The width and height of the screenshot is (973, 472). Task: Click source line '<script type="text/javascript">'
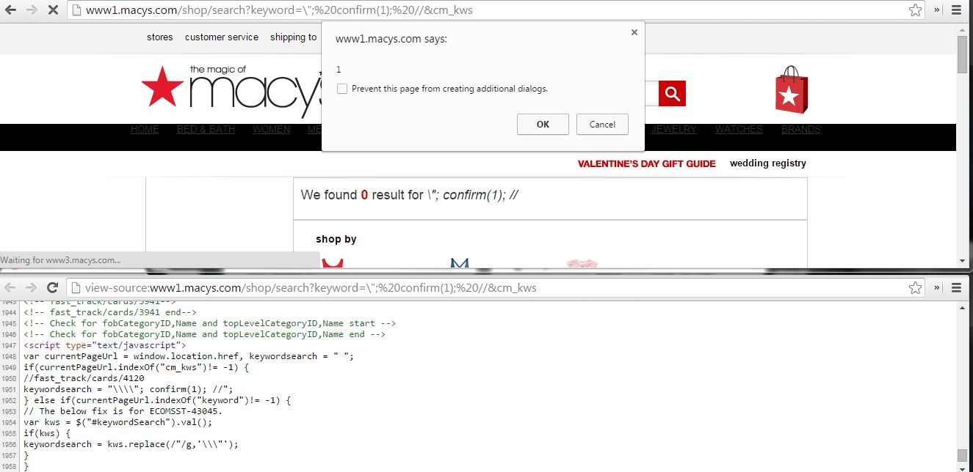[105, 345]
